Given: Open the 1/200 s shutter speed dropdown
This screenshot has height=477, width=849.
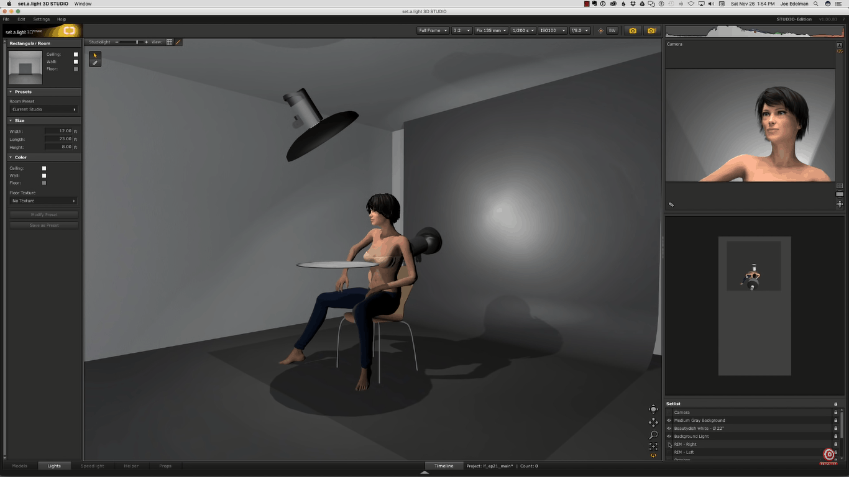Looking at the screenshot, I should [523, 30].
